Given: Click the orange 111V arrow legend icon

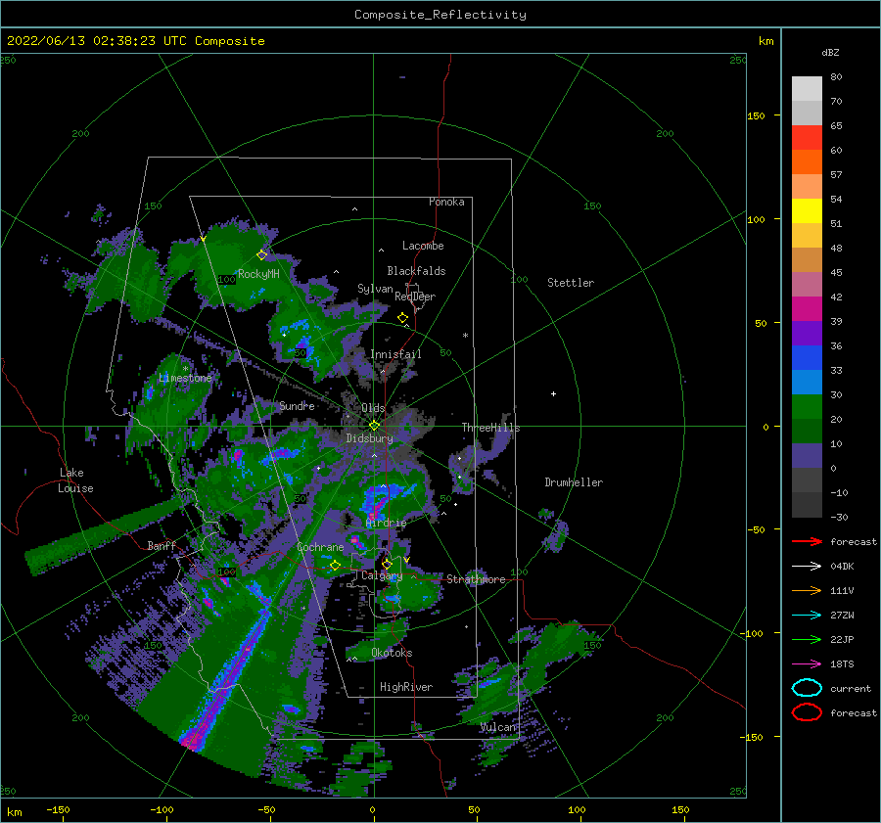Looking at the screenshot, I should click(807, 590).
